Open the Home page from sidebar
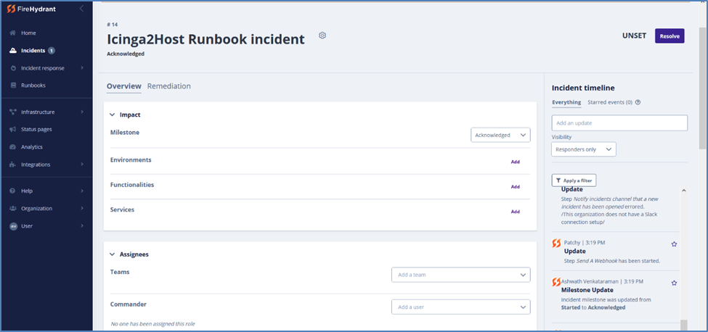This screenshot has width=708, height=332. (28, 33)
